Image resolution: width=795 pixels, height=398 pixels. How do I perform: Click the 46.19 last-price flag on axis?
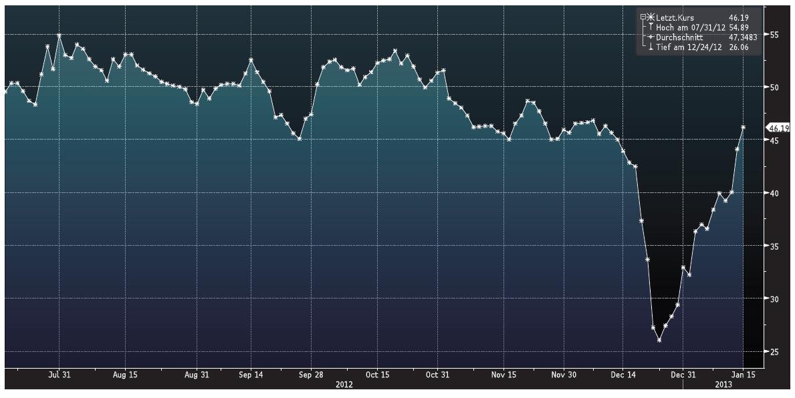[778, 128]
